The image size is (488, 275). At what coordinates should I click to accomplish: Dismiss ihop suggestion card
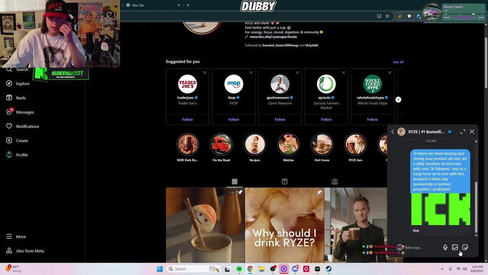click(x=251, y=73)
